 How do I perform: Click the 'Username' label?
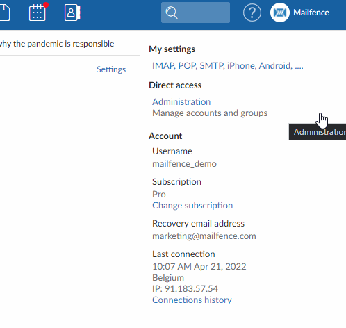[172, 151]
